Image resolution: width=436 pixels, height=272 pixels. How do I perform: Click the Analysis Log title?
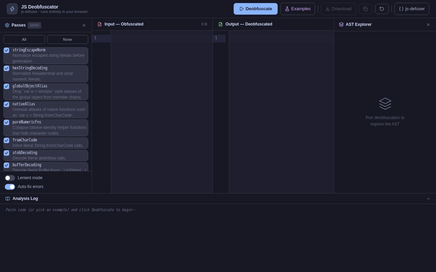pyautogui.click(x=25, y=199)
